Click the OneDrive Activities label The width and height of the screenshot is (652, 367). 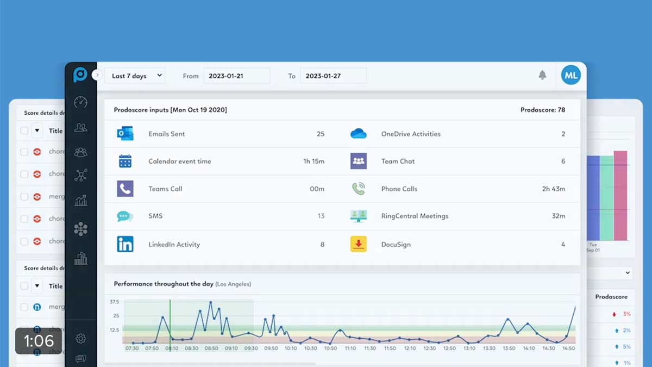tap(411, 134)
